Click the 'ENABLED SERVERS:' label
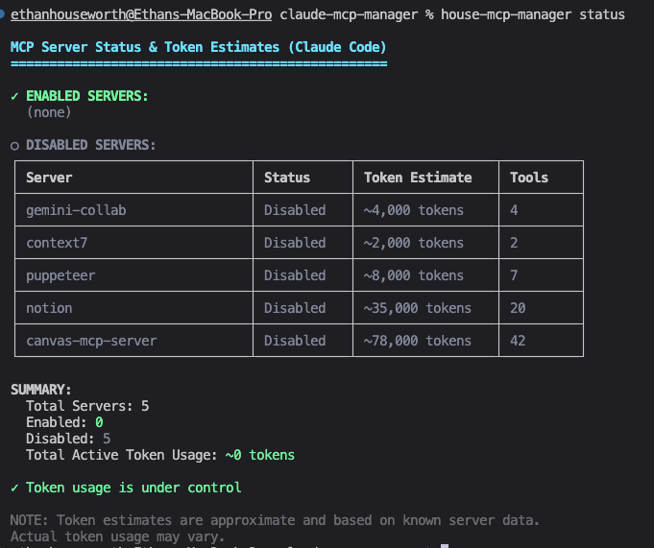Viewport: 654px width, 548px height. pyautogui.click(x=87, y=96)
